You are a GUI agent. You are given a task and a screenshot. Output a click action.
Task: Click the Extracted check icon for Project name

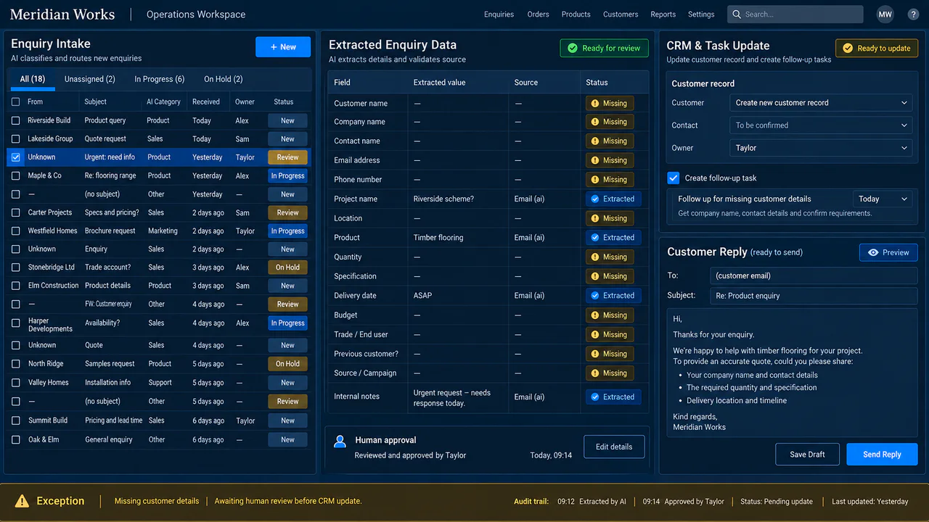[x=595, y=199]
